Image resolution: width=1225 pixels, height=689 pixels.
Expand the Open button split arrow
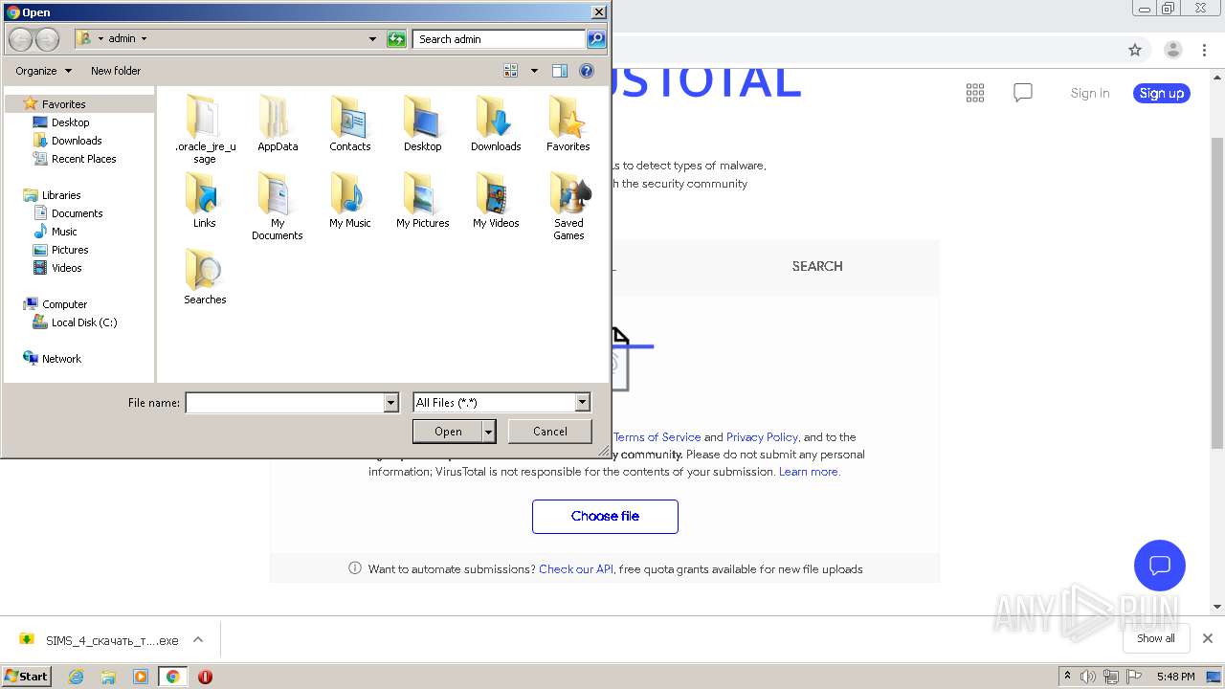489,432
